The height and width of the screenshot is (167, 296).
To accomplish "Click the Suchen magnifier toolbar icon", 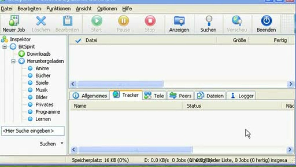I will 208,21.
